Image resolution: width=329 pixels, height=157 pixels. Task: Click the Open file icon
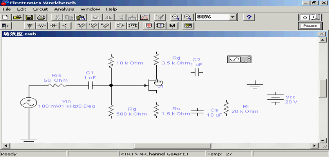(x=17, y=17)
